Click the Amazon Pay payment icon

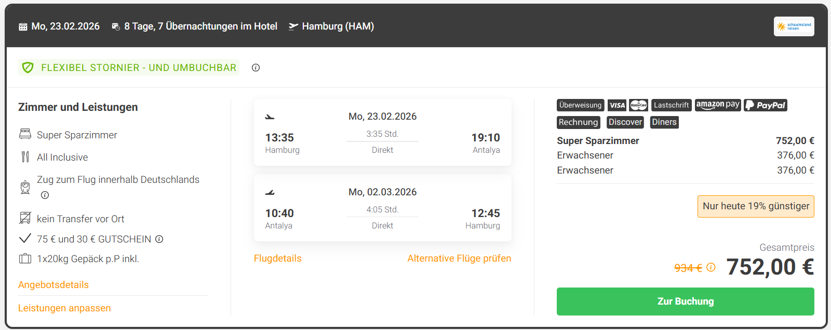pyautogui.click(x=718, y=105)
